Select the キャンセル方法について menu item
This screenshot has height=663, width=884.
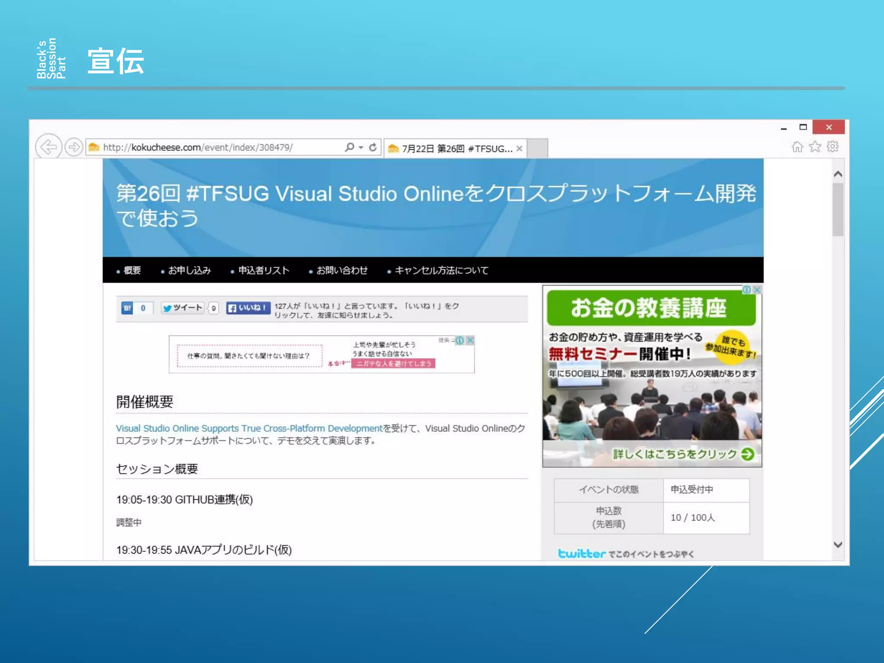pyautogui.click(x=441, y=270)
